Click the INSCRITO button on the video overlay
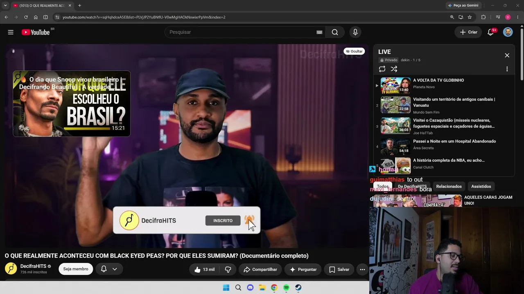The width and height of the screenshot is (524, 294). (223, 220)
